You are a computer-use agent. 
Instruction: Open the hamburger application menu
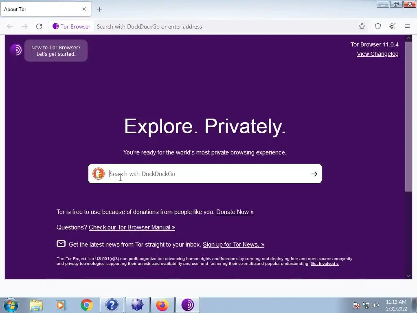coord(407,26)
